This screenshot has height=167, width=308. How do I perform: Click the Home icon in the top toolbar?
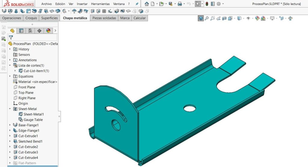[146, 4]
